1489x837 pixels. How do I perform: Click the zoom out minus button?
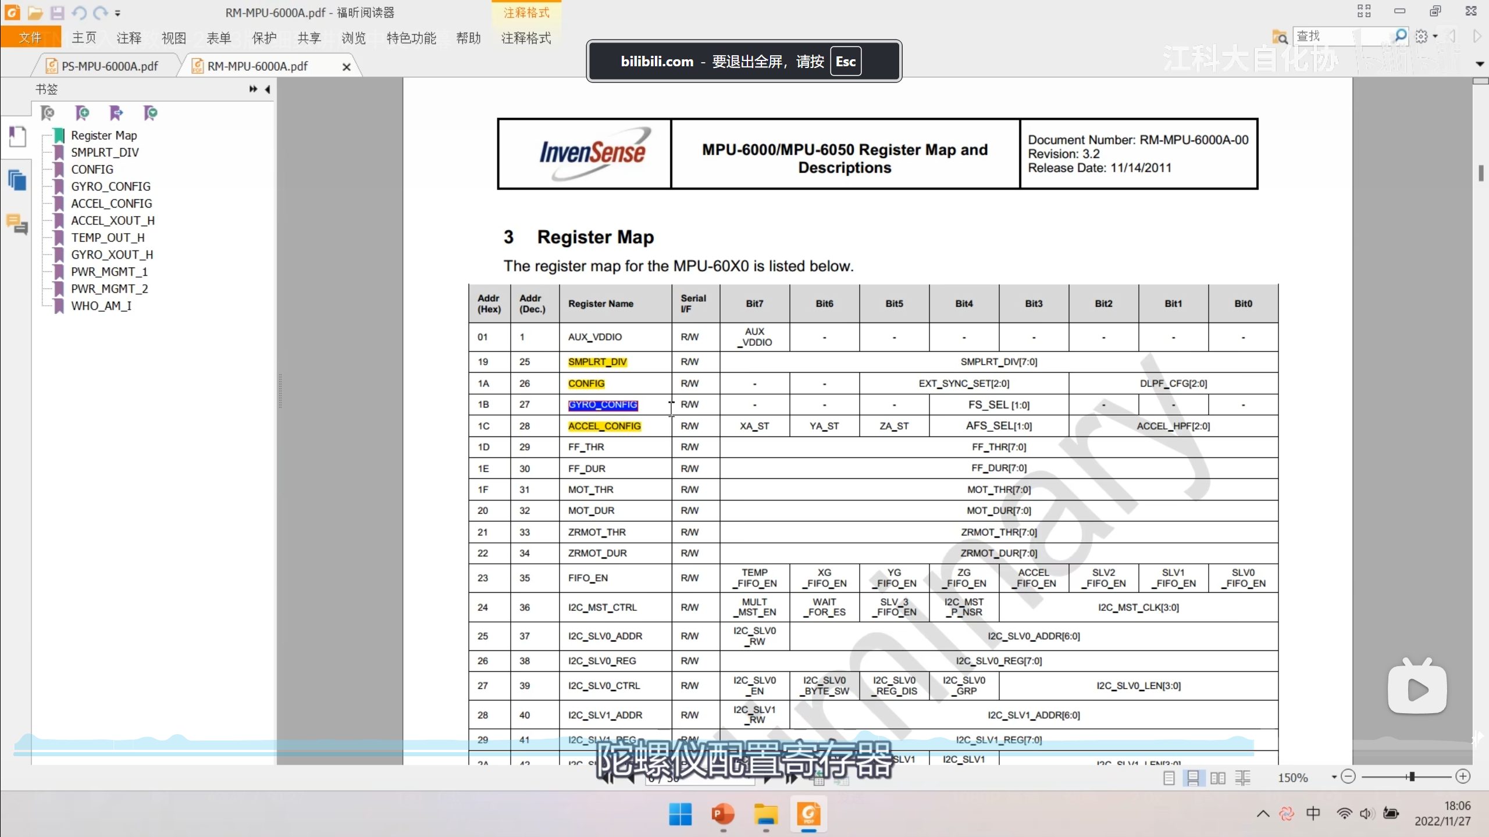1348,777
